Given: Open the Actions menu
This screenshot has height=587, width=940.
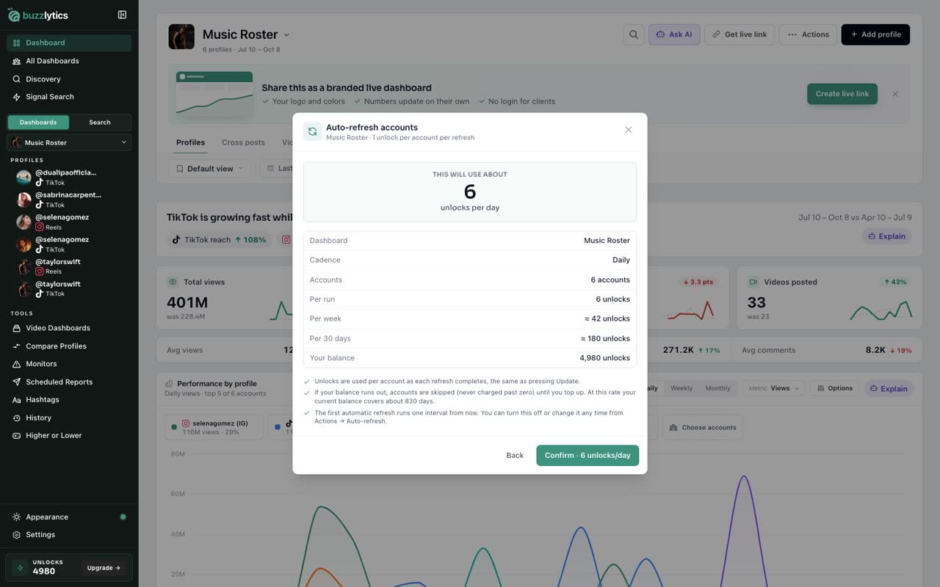Looking at the screenshot, I should pyautogui.click(x=808, y=34).
